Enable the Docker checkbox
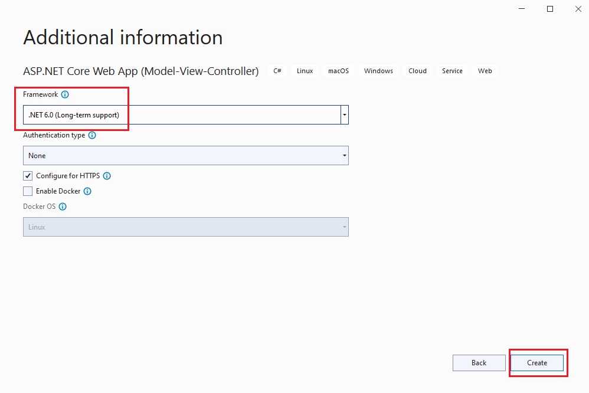The width and height of the screenshot is (589, 393). click(x=28, y=191)
